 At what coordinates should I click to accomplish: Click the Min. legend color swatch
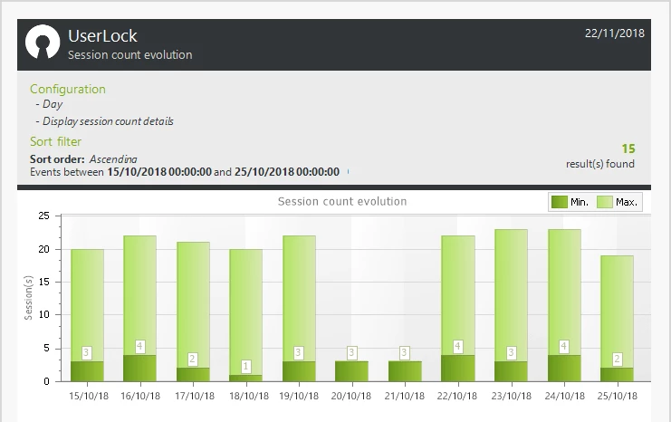pyautogui.click(x=559, y=202)
